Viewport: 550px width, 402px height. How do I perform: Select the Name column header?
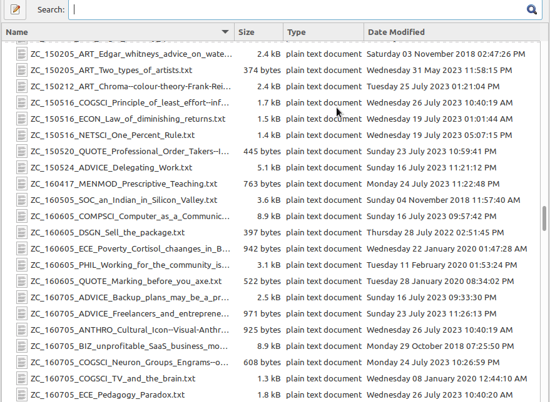118,32
